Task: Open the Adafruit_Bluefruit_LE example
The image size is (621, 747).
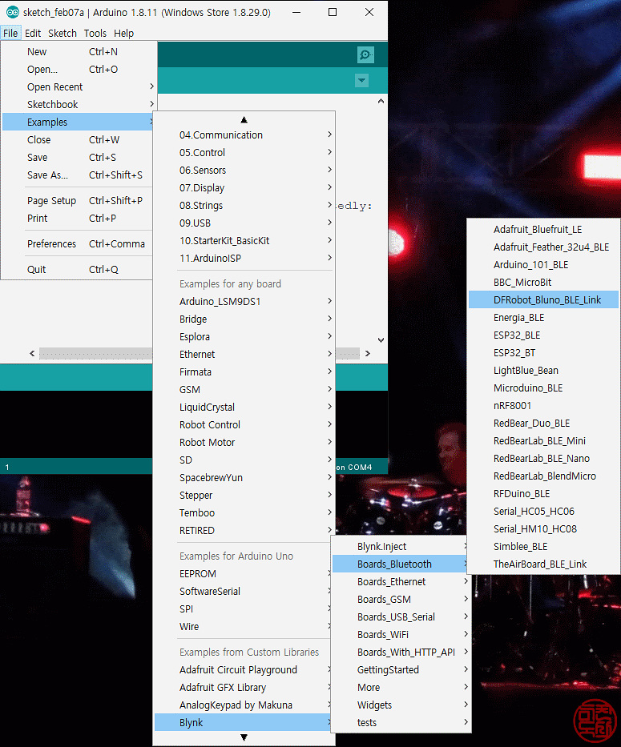Action: (543, 230)
